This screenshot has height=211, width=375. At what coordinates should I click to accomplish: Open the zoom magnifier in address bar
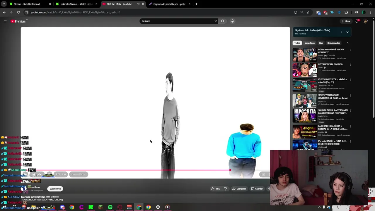click(x=302, y=12)
